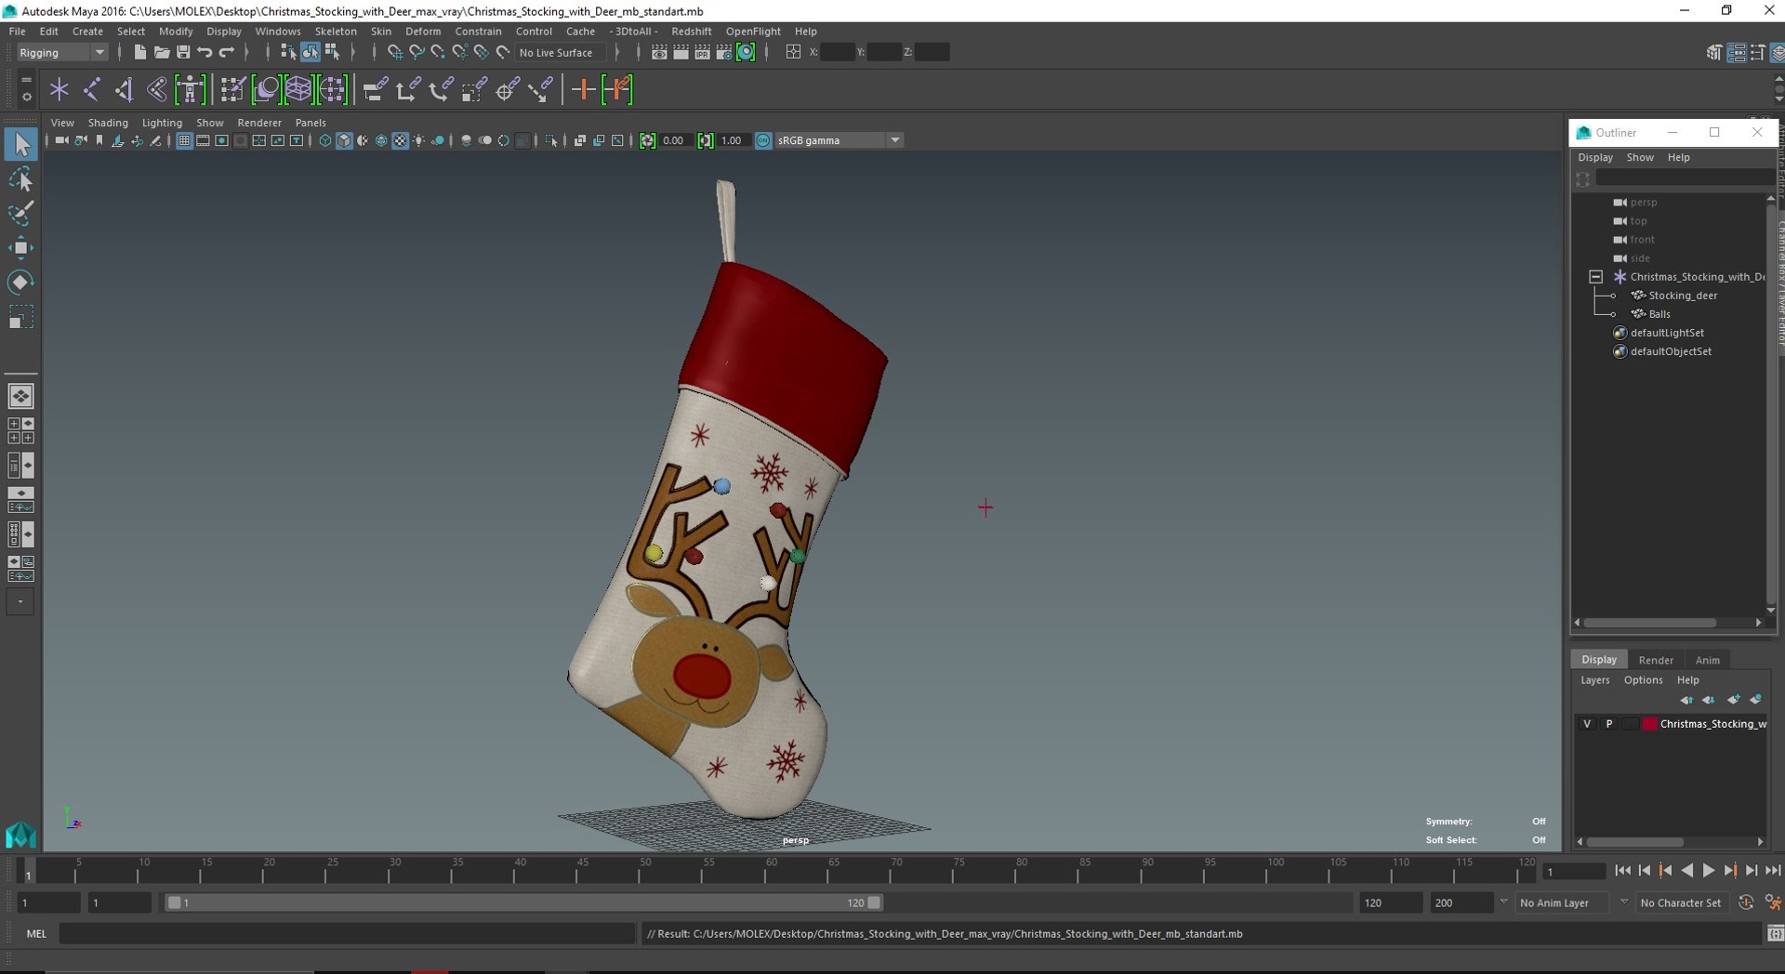Click the Redo arrow icon
This screenshot has width=1785, height=974.
coord(226,52)
